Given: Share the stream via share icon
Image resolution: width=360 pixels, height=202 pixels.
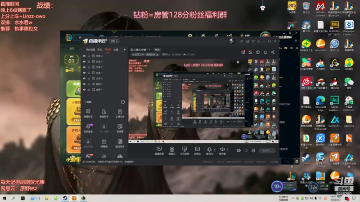Looking at the screenshot, I should [273, 52].
